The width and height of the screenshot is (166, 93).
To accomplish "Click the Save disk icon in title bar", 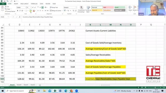I will pos(4,1).
